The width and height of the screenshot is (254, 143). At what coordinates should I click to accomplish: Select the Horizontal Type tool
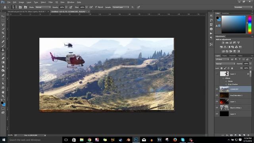coord(3,79)
